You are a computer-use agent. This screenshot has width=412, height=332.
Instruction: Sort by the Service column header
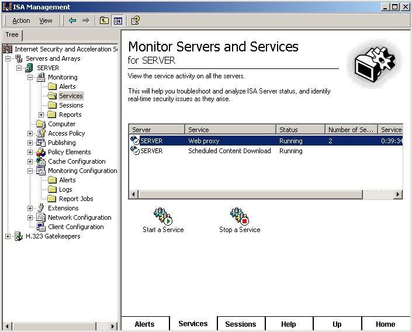click(x=230, y=130)
